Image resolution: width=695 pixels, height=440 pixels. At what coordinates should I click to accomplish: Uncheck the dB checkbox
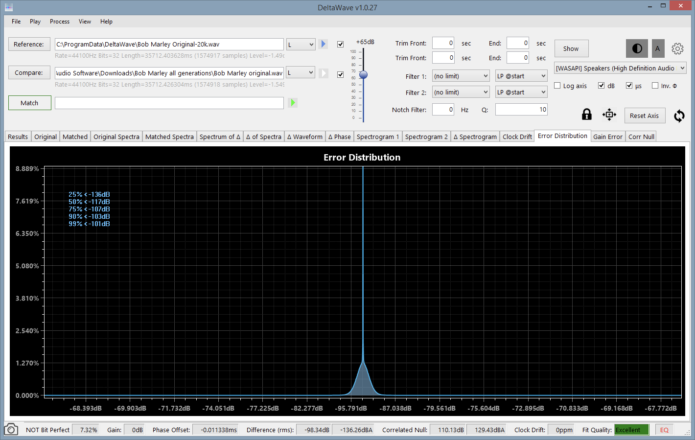click(x=601, y=86)
